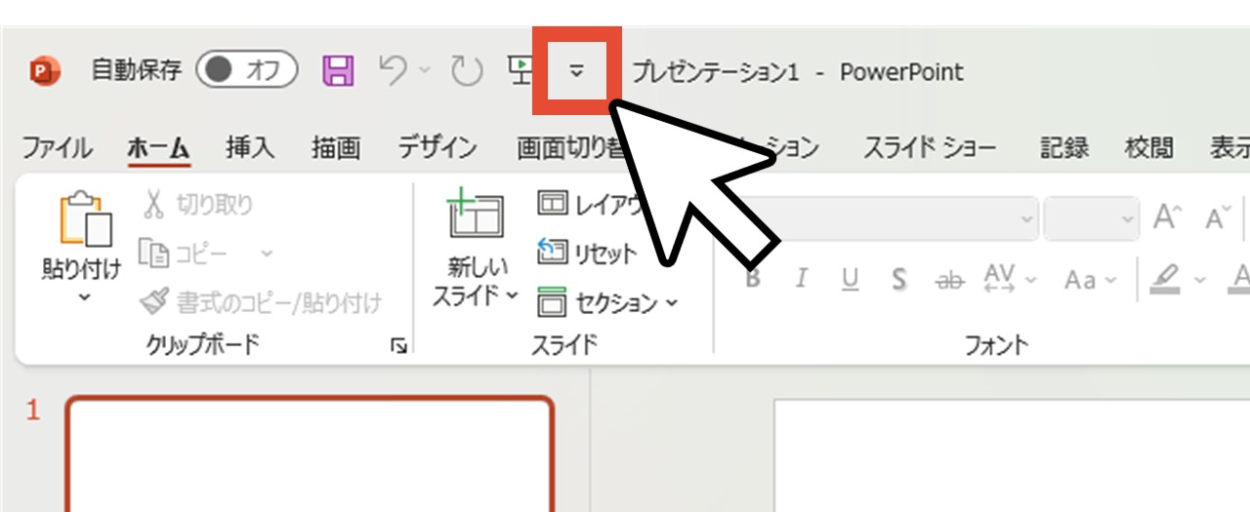
Task: Open the character spacing (AV) menu
Action: click(x=1010, y=280)
